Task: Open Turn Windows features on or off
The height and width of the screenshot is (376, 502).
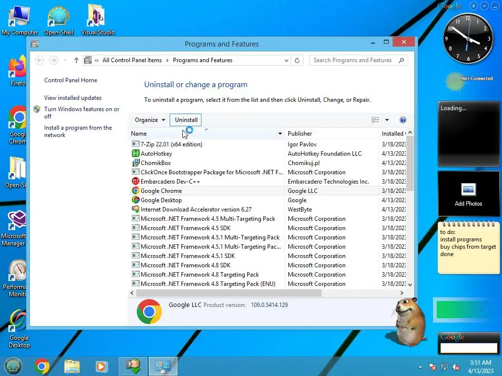Action: 82,113
